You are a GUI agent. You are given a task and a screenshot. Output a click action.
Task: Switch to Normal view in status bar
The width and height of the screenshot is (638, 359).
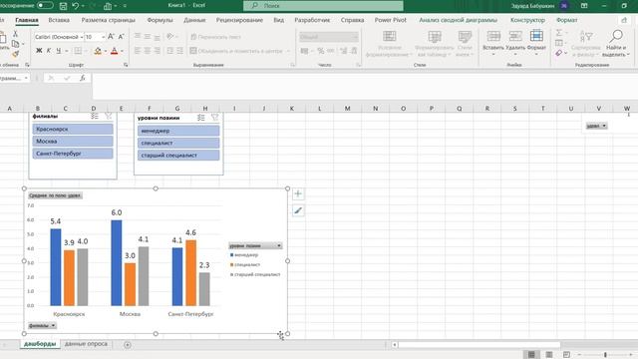click(x=531, y=355)
